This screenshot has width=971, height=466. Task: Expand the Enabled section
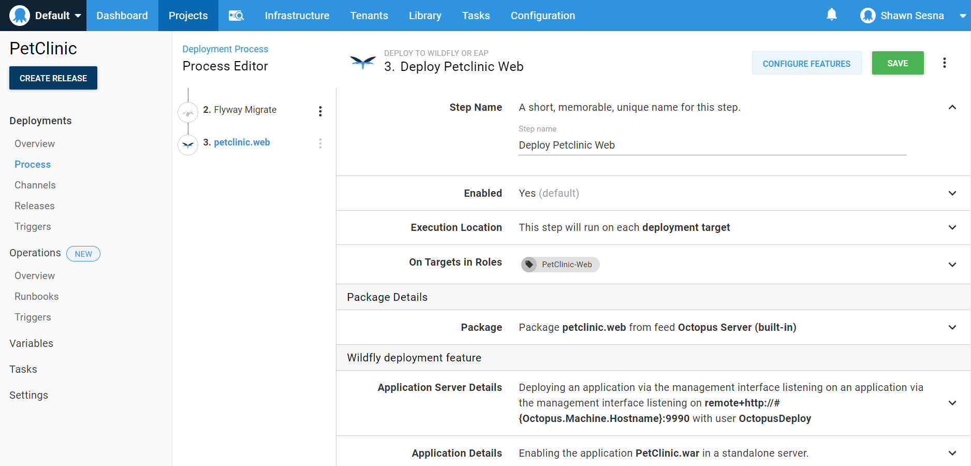tap(952, 193)
